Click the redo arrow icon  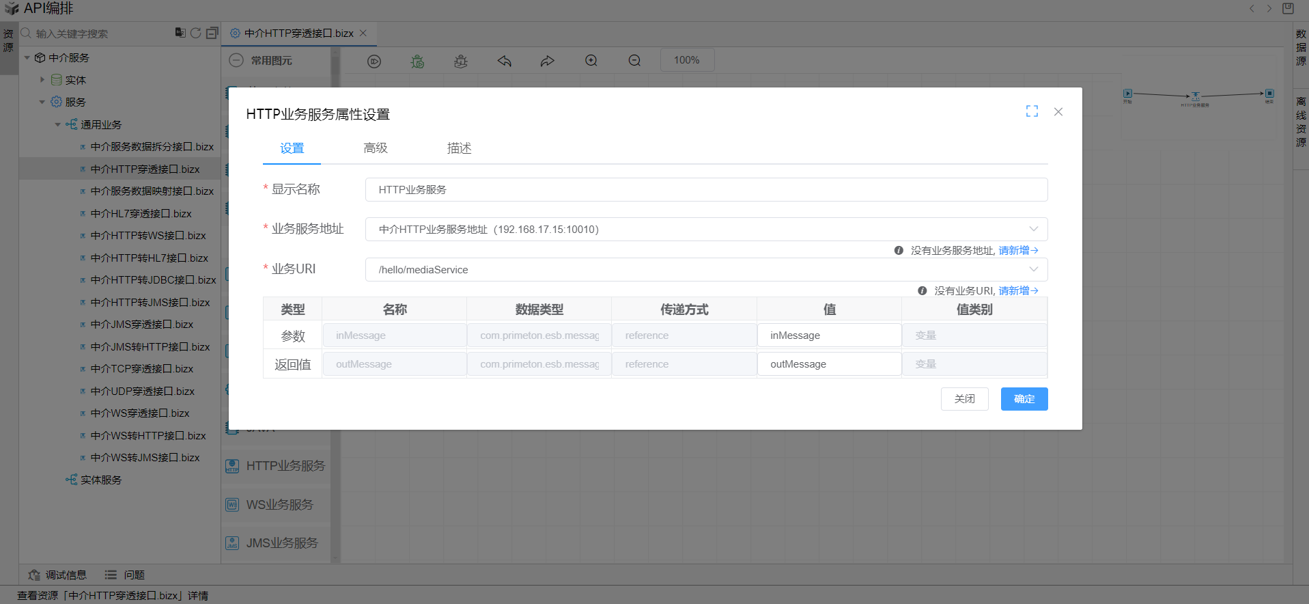pos(547,61)
